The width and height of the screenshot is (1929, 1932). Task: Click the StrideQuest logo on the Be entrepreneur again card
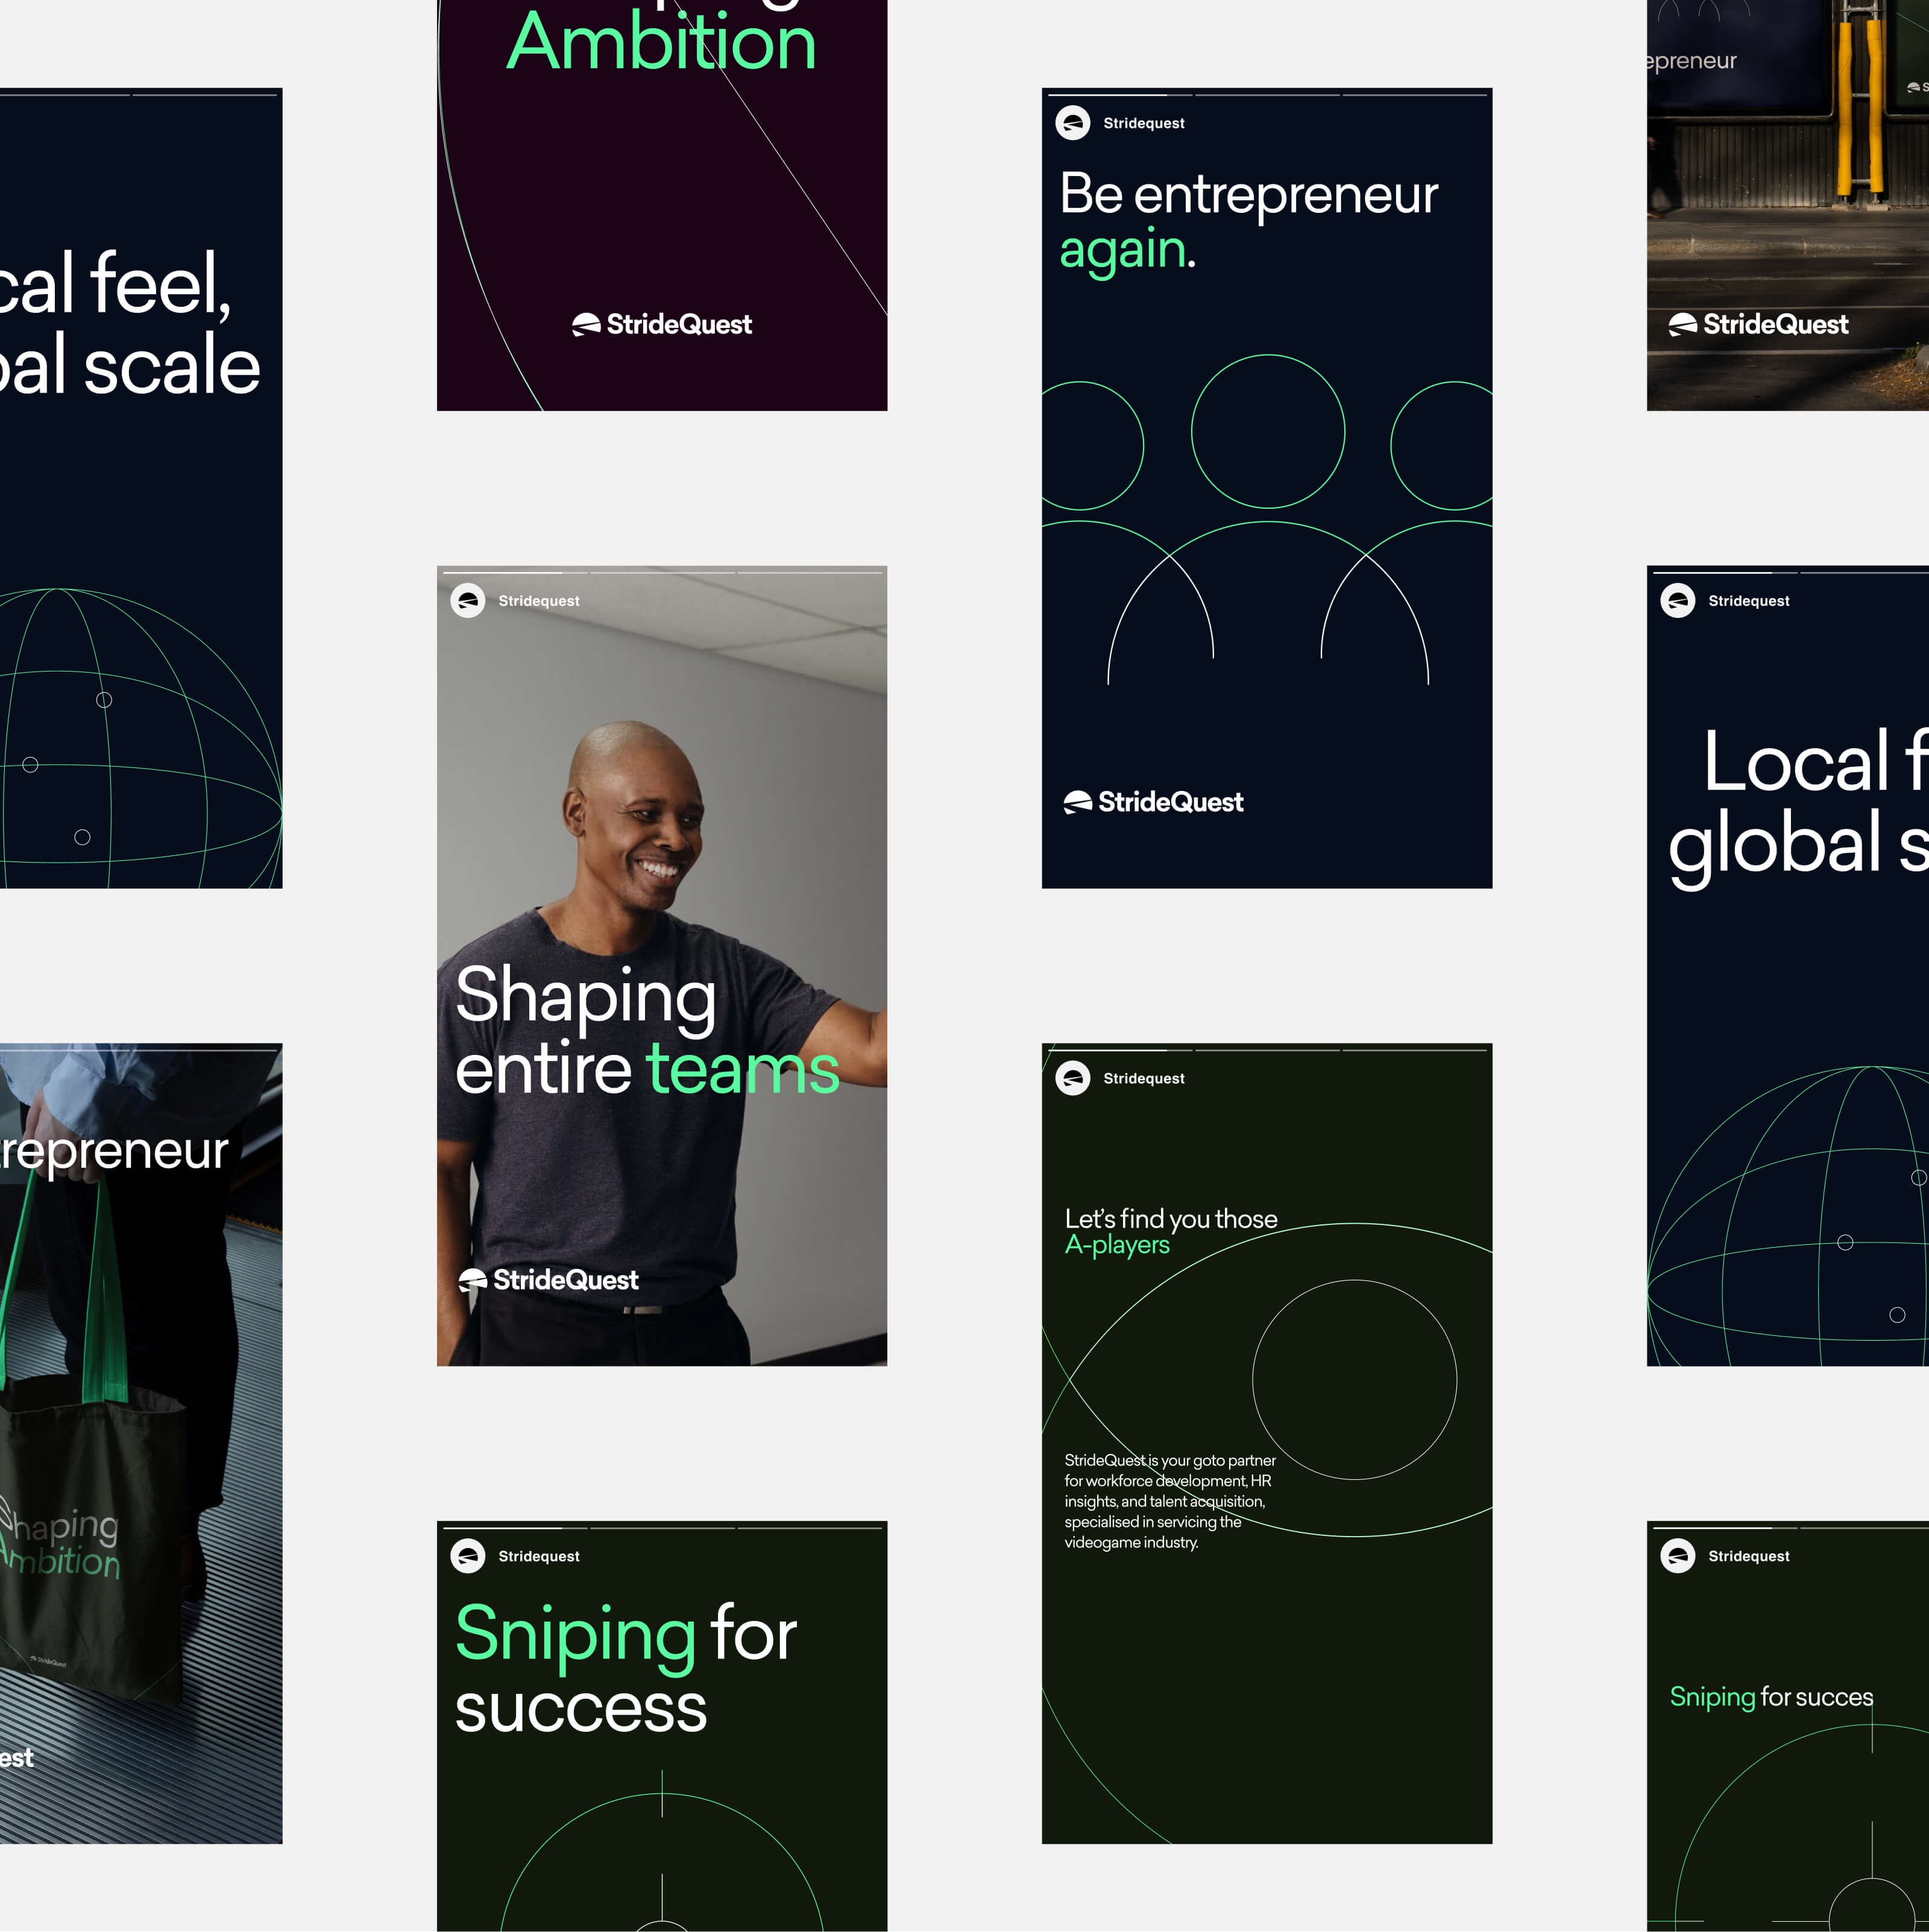[1153, 802]
